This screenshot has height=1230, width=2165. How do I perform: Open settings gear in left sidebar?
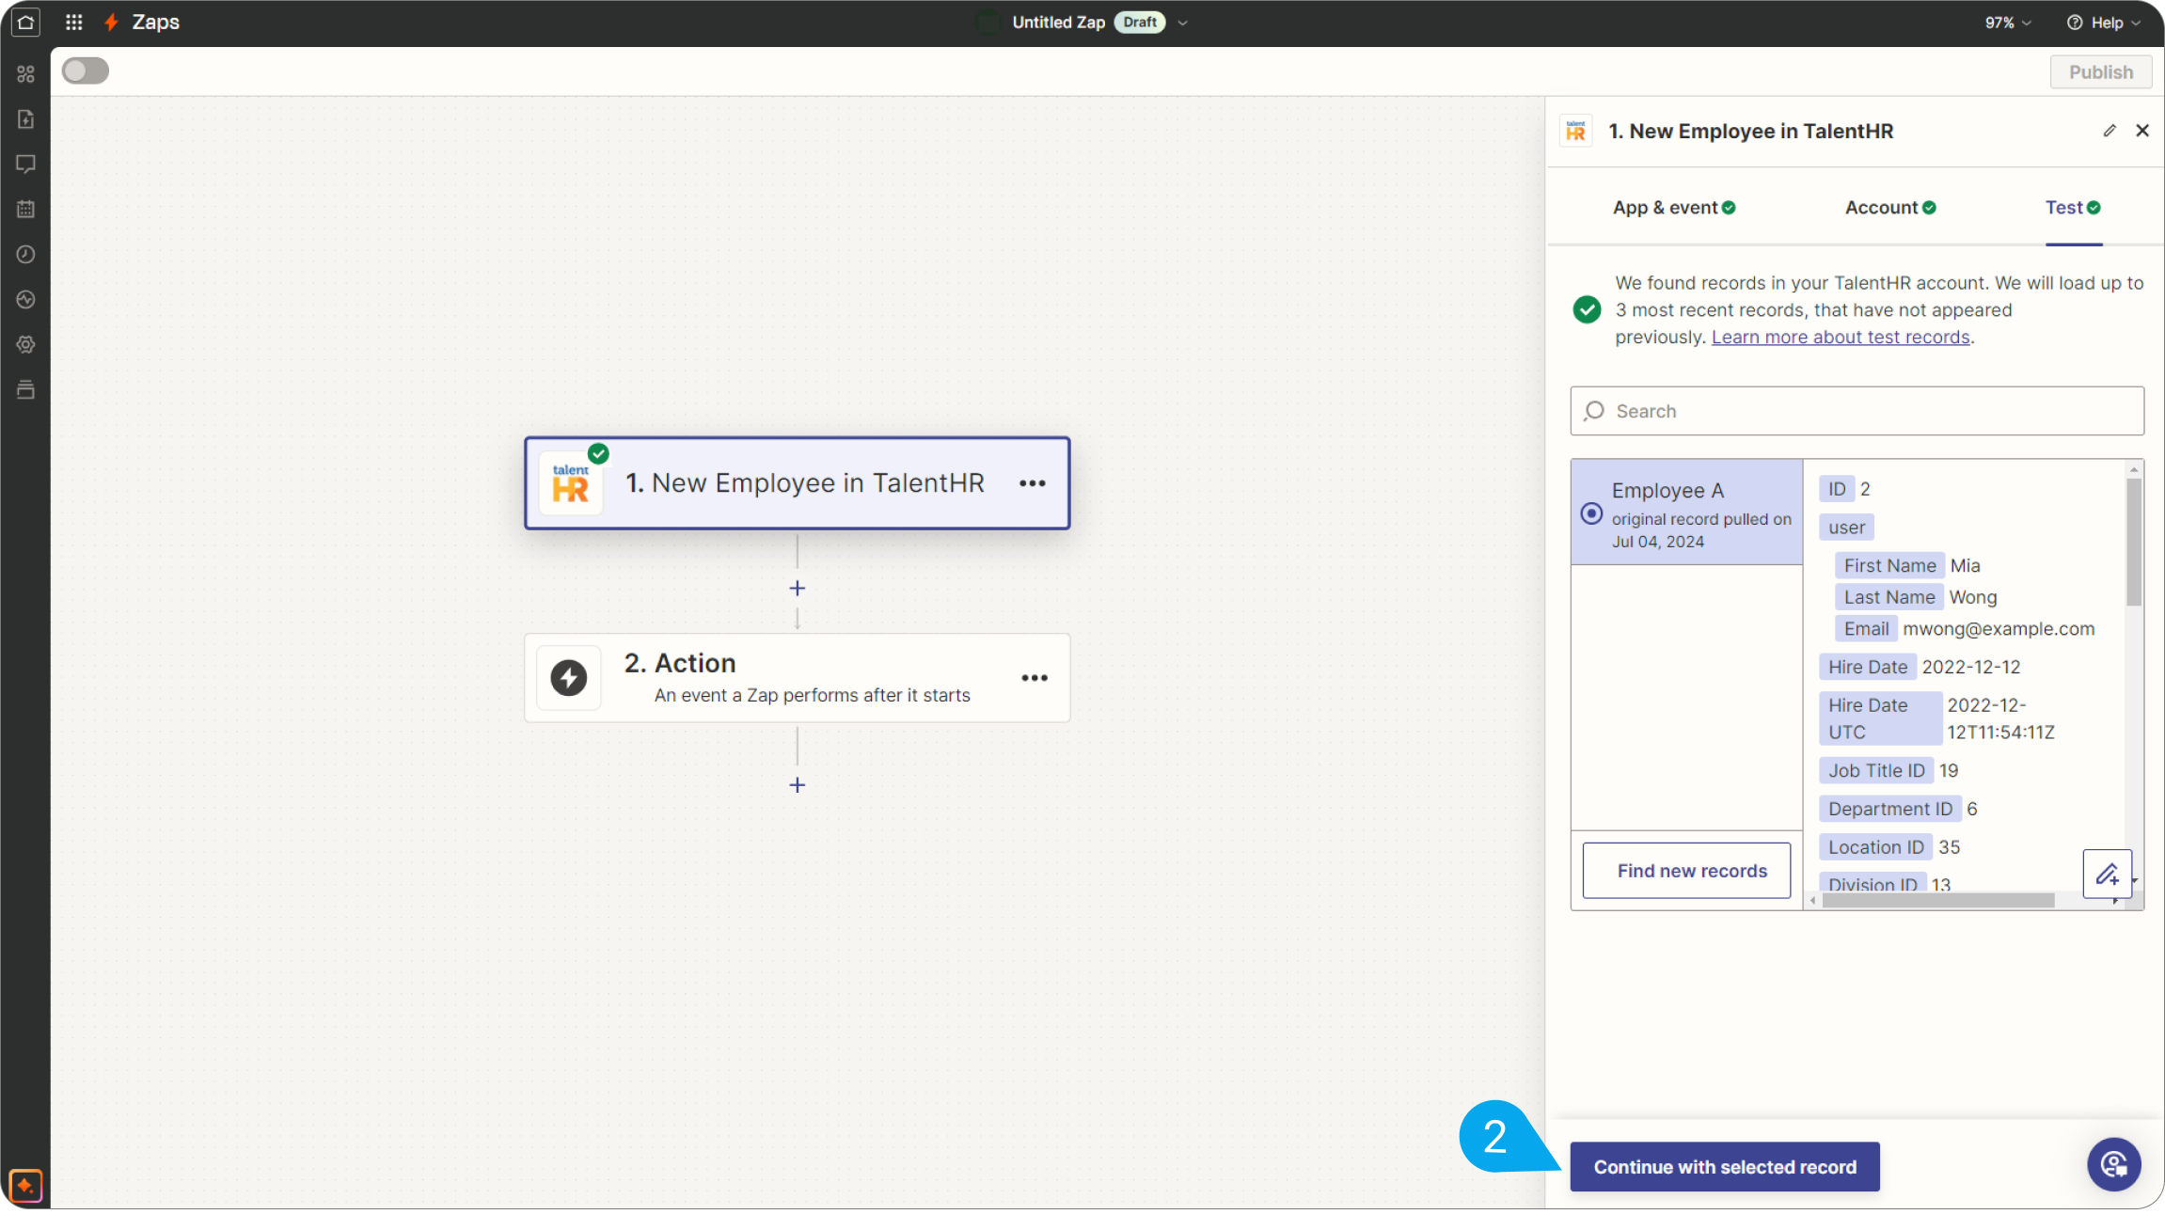[25, 344]
